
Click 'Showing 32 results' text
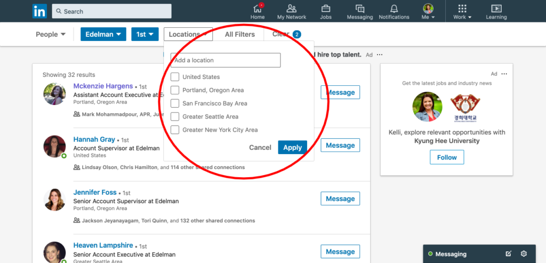pyautogui.click(x=69, y=75)
